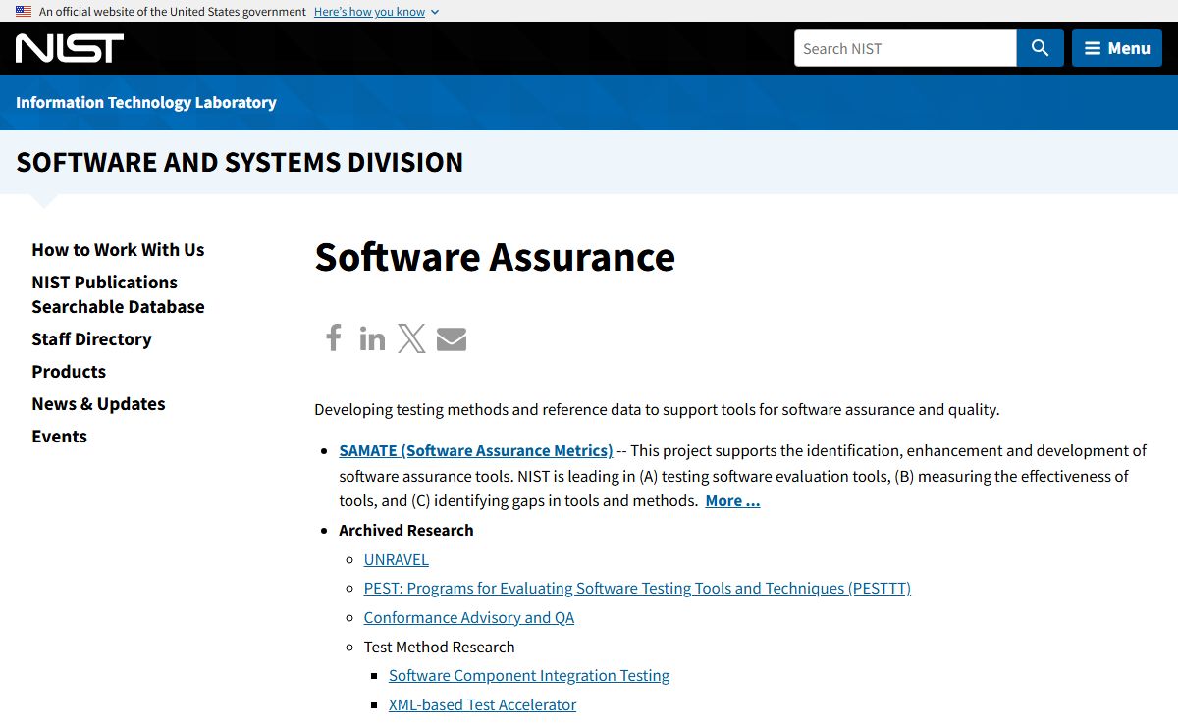Open Software Component Integration Testing link
The image size is (1178, 726).
529,675
